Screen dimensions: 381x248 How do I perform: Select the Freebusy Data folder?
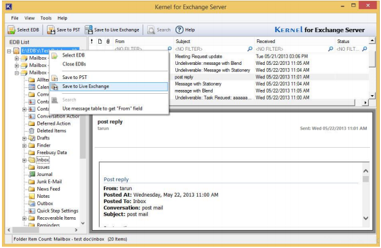coord(52,152)
